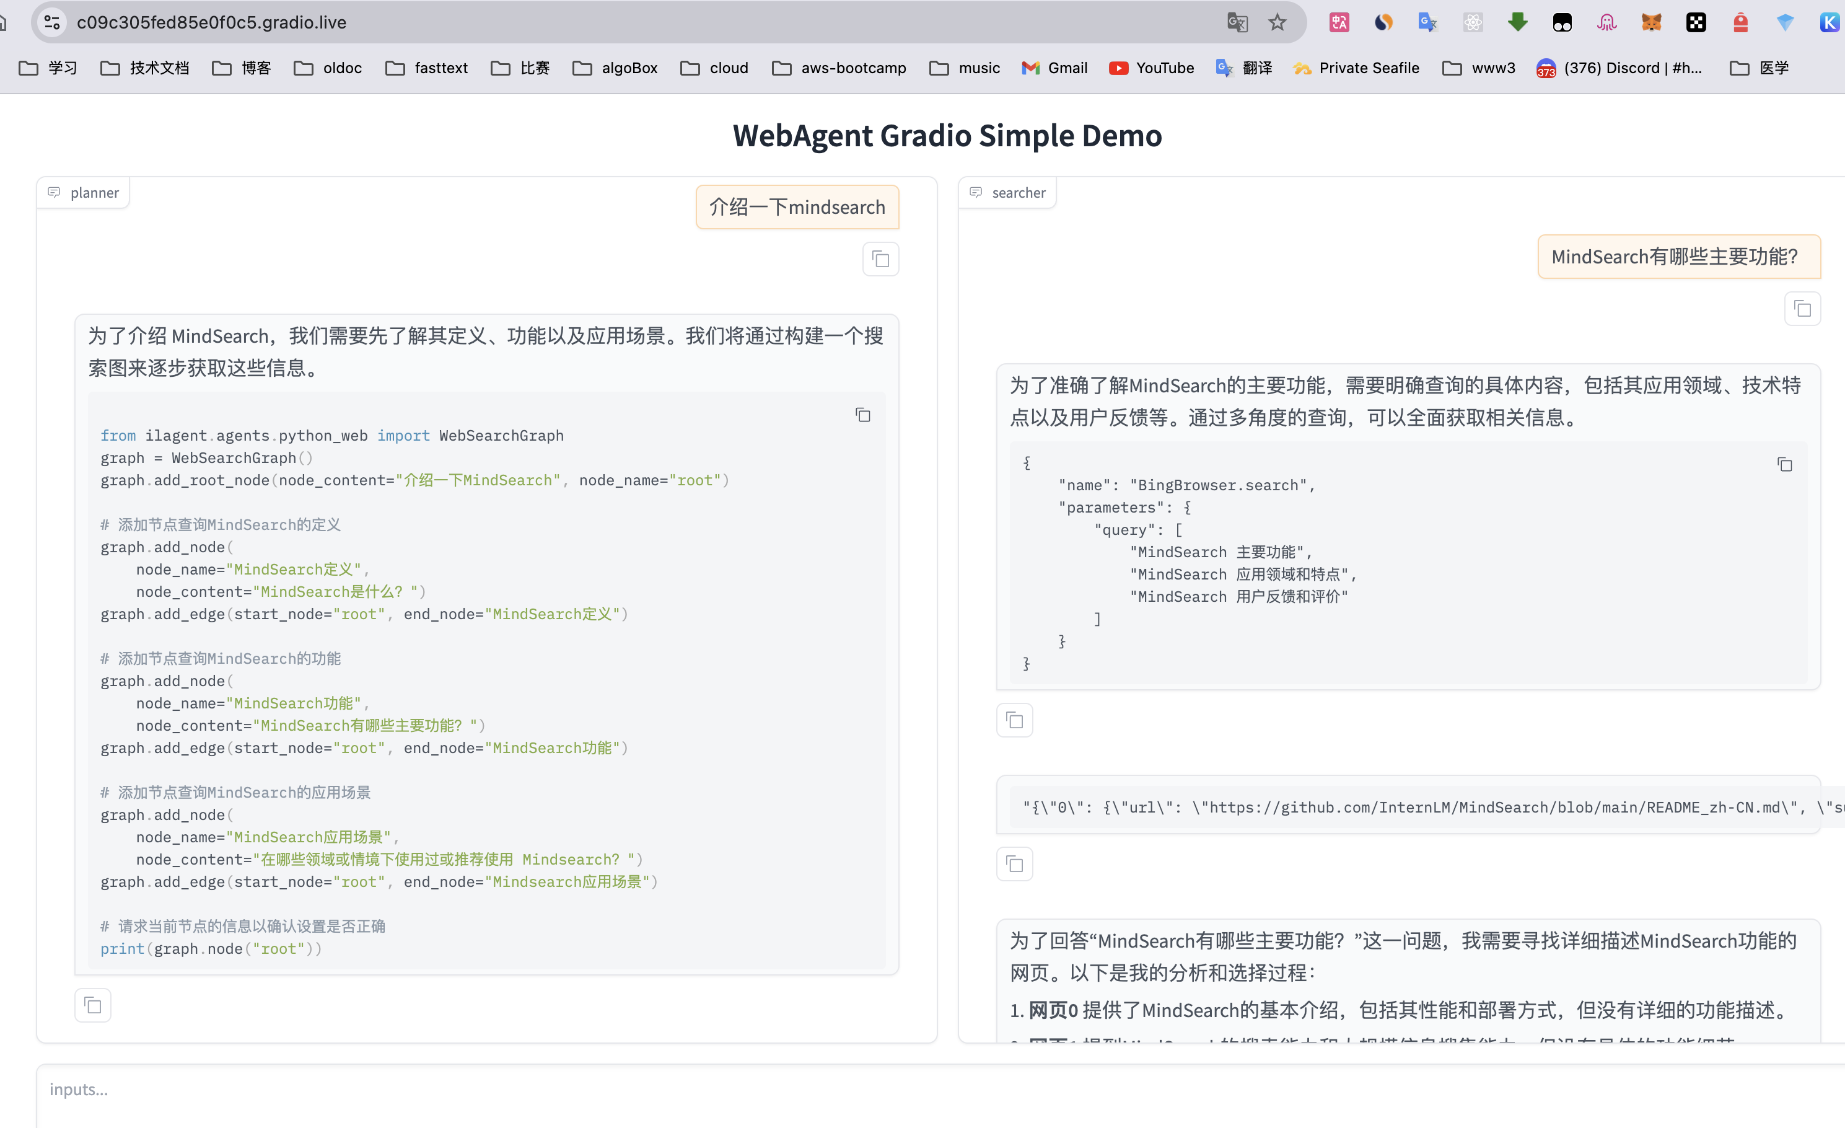
Task: Open the Gmail bookmark
Action: [x=1054, y=68]
